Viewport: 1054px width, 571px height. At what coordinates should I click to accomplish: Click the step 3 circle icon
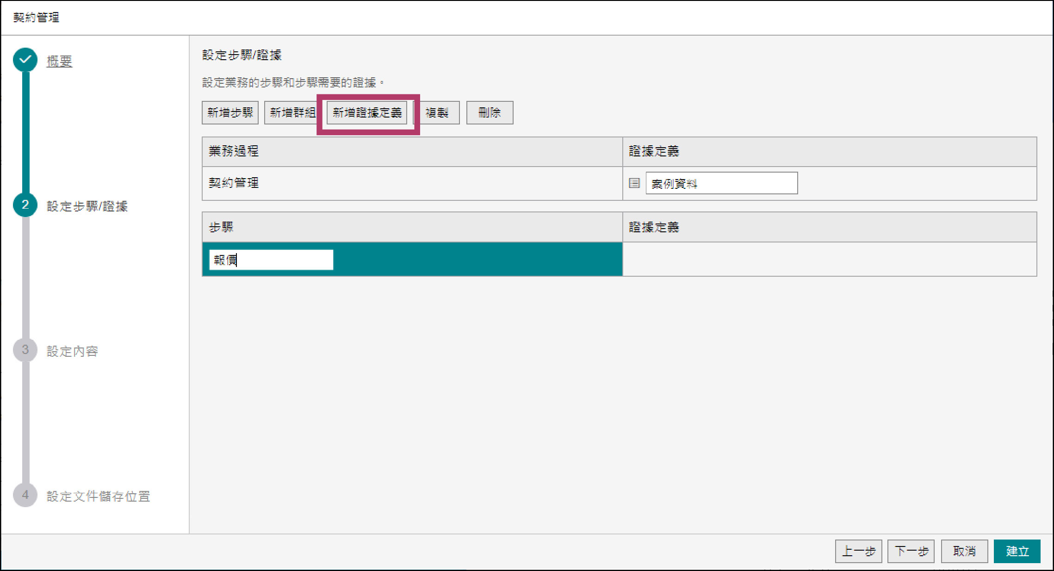25,350
